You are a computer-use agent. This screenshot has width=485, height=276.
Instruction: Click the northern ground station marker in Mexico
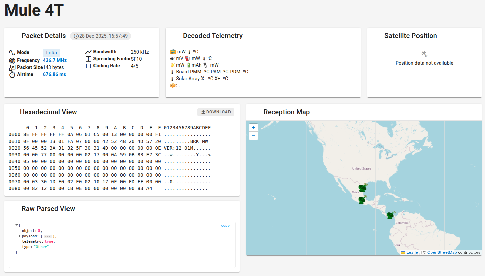click(363, 188)
